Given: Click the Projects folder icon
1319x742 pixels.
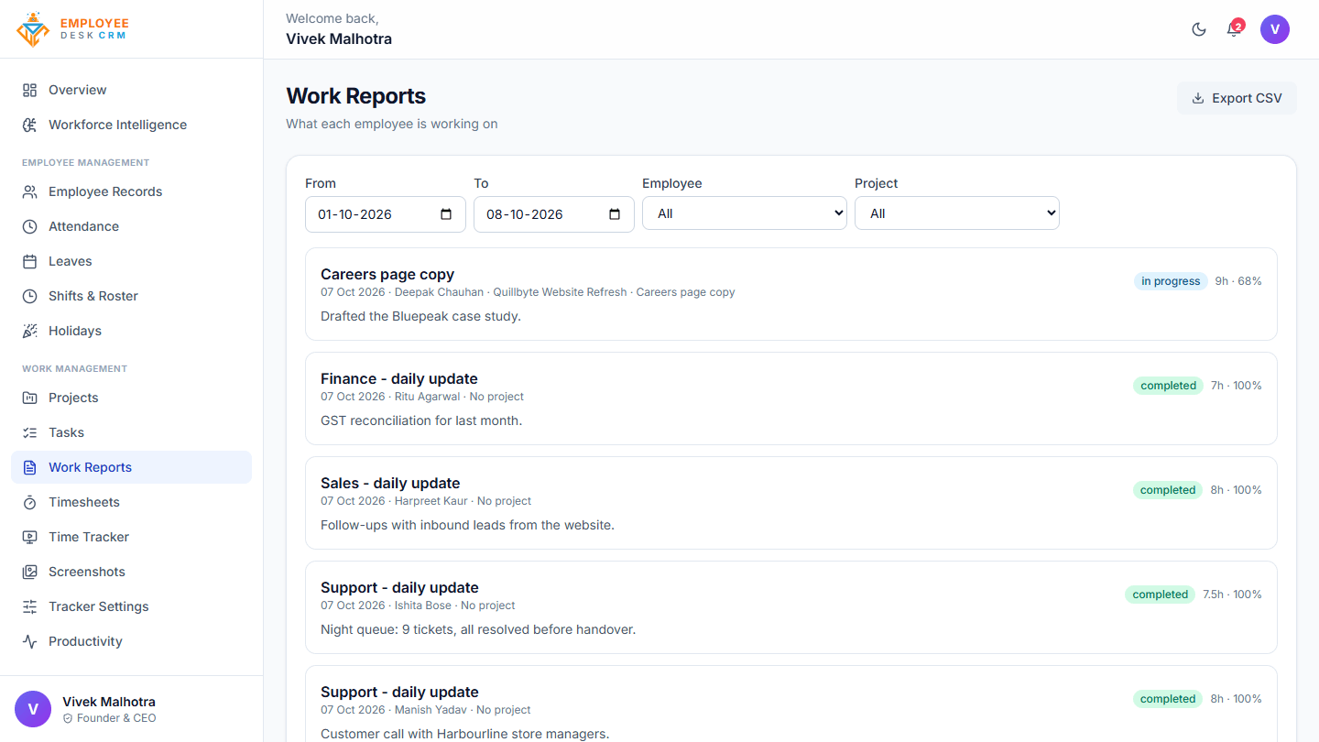Looking at the screenshot, I should [30, 398].
